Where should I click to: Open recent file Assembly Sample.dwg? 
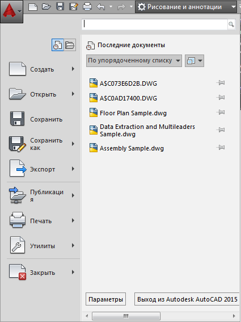pyautogui.click(x=132, y=148)
